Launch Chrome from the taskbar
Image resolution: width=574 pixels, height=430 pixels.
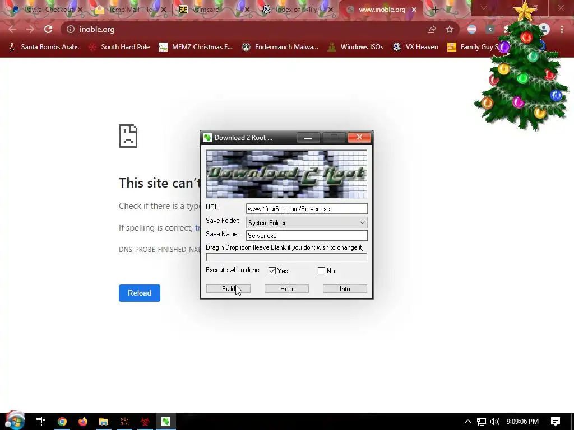[62, 422]
